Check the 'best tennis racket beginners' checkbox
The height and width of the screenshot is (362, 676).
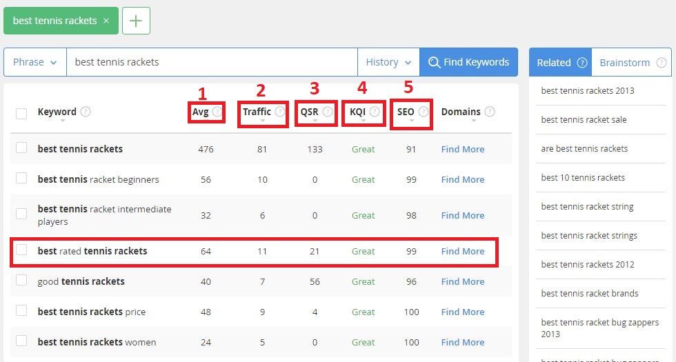pos(21,178)
